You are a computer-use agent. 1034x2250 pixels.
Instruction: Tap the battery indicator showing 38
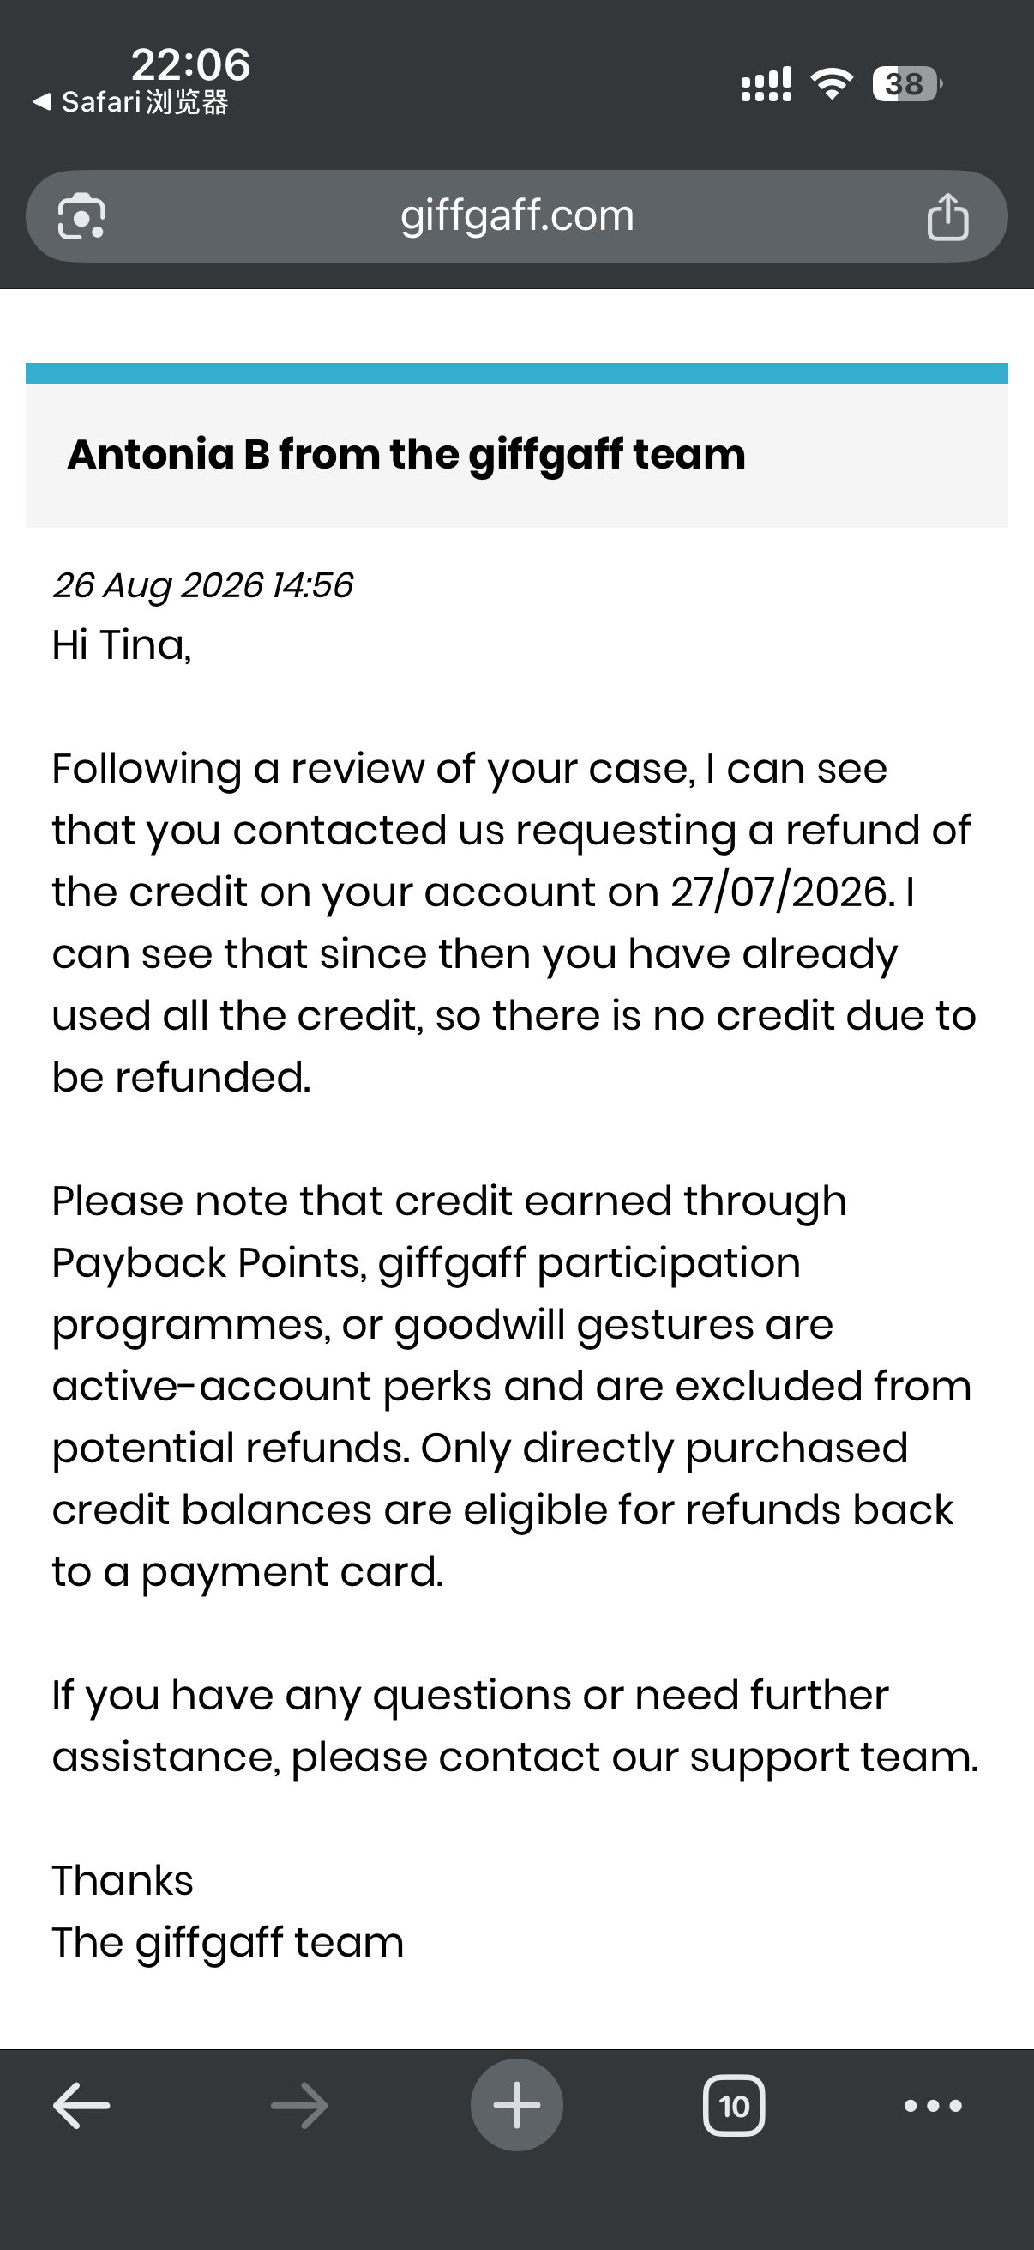tap(907, 84)
